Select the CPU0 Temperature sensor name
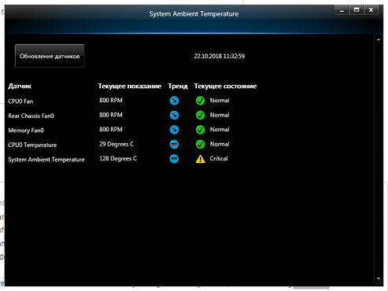This screenshot has height=291, width=388. point(32,145)
